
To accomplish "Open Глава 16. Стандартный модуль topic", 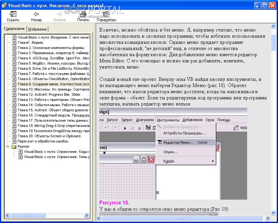I will pyautogui.click(x=53, y=115).
